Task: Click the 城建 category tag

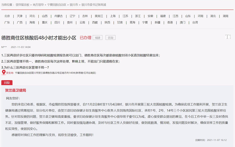Action: pyautogui.click(x=98, y=38)
